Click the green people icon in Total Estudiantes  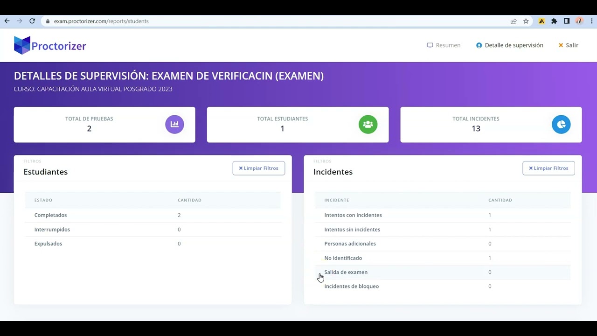click(368, 124)
